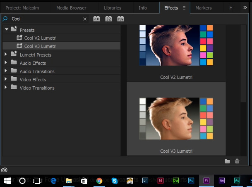Image resolution: width=252 pixels, height=187 pixels.
Task: Click the search magnifier icon
Action: tap(5, 19)
